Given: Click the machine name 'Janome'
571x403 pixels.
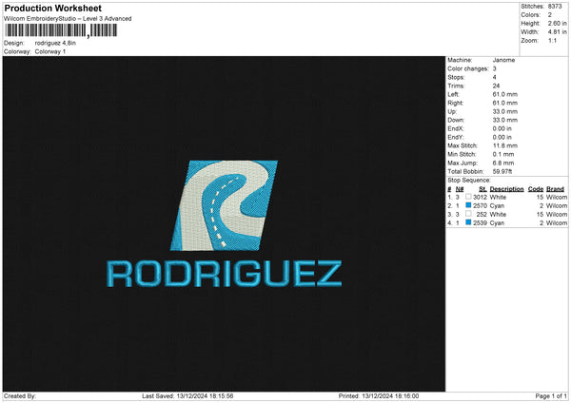Looking at the screenshot, I should (x=503, y=60).
